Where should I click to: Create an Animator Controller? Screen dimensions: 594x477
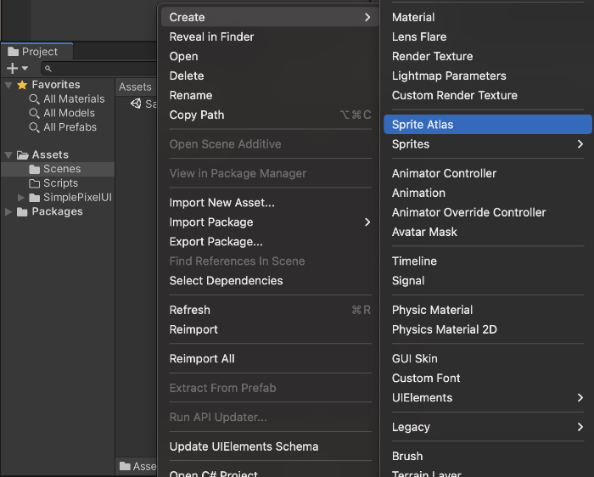488,173
